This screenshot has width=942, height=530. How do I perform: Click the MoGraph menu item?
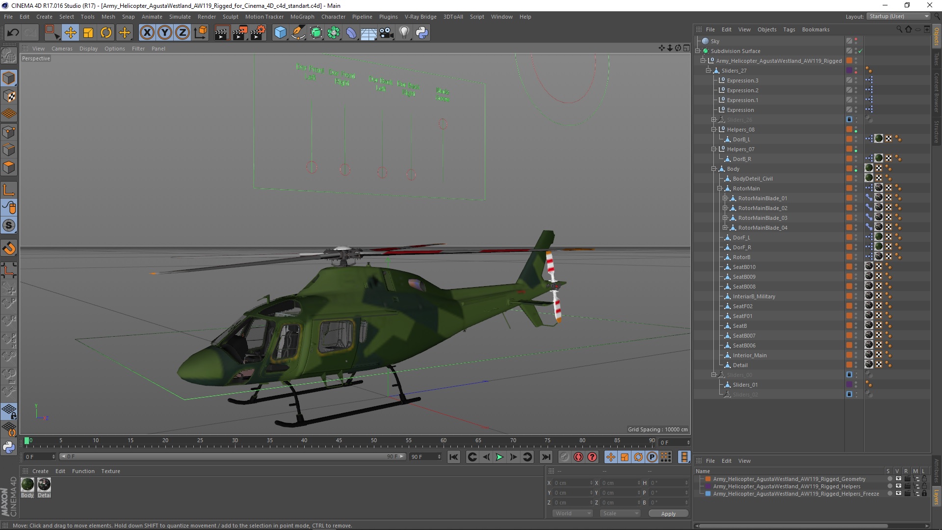coord(303,16)
